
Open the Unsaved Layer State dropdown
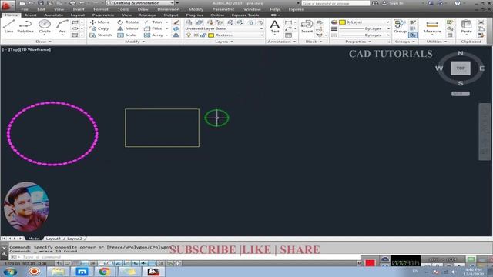click(224, 28)
